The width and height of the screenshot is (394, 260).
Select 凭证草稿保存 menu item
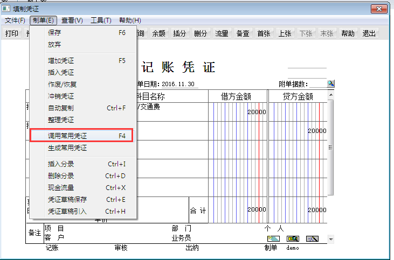(x=67, y=200)
